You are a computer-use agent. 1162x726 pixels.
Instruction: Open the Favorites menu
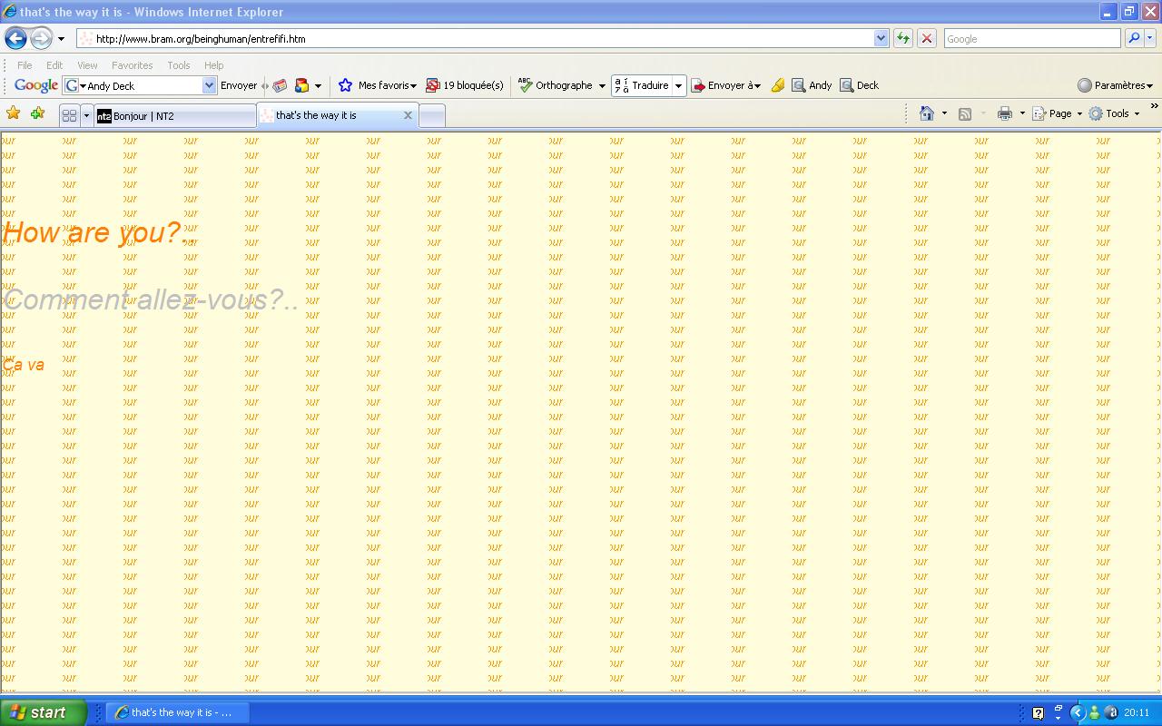(132, 65)
